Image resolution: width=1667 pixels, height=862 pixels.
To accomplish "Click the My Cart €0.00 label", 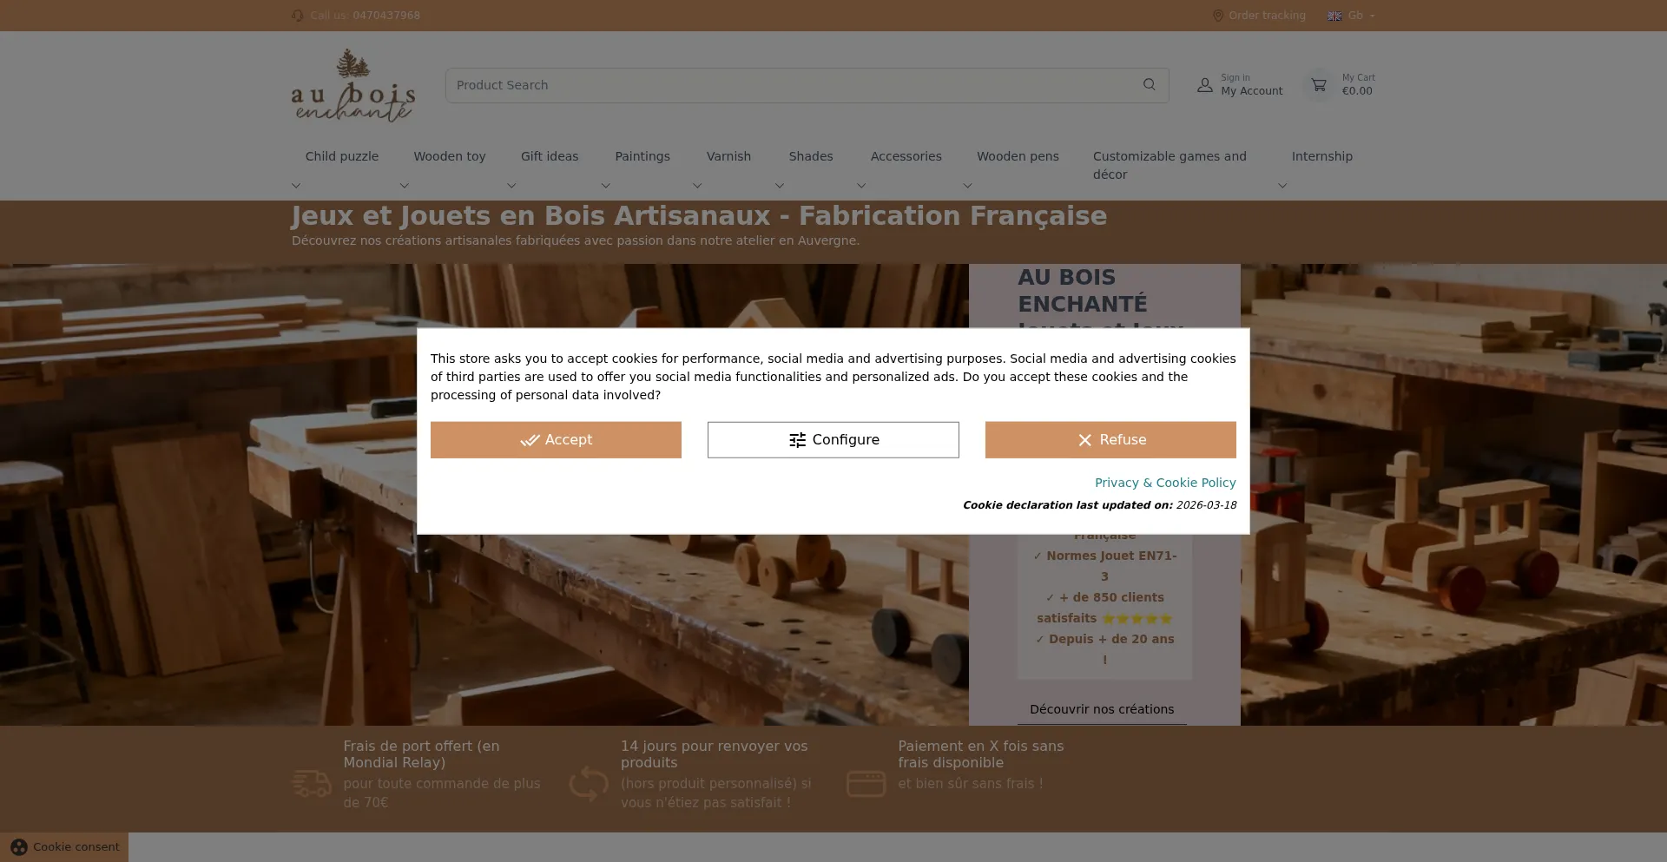I will 1358,85.
